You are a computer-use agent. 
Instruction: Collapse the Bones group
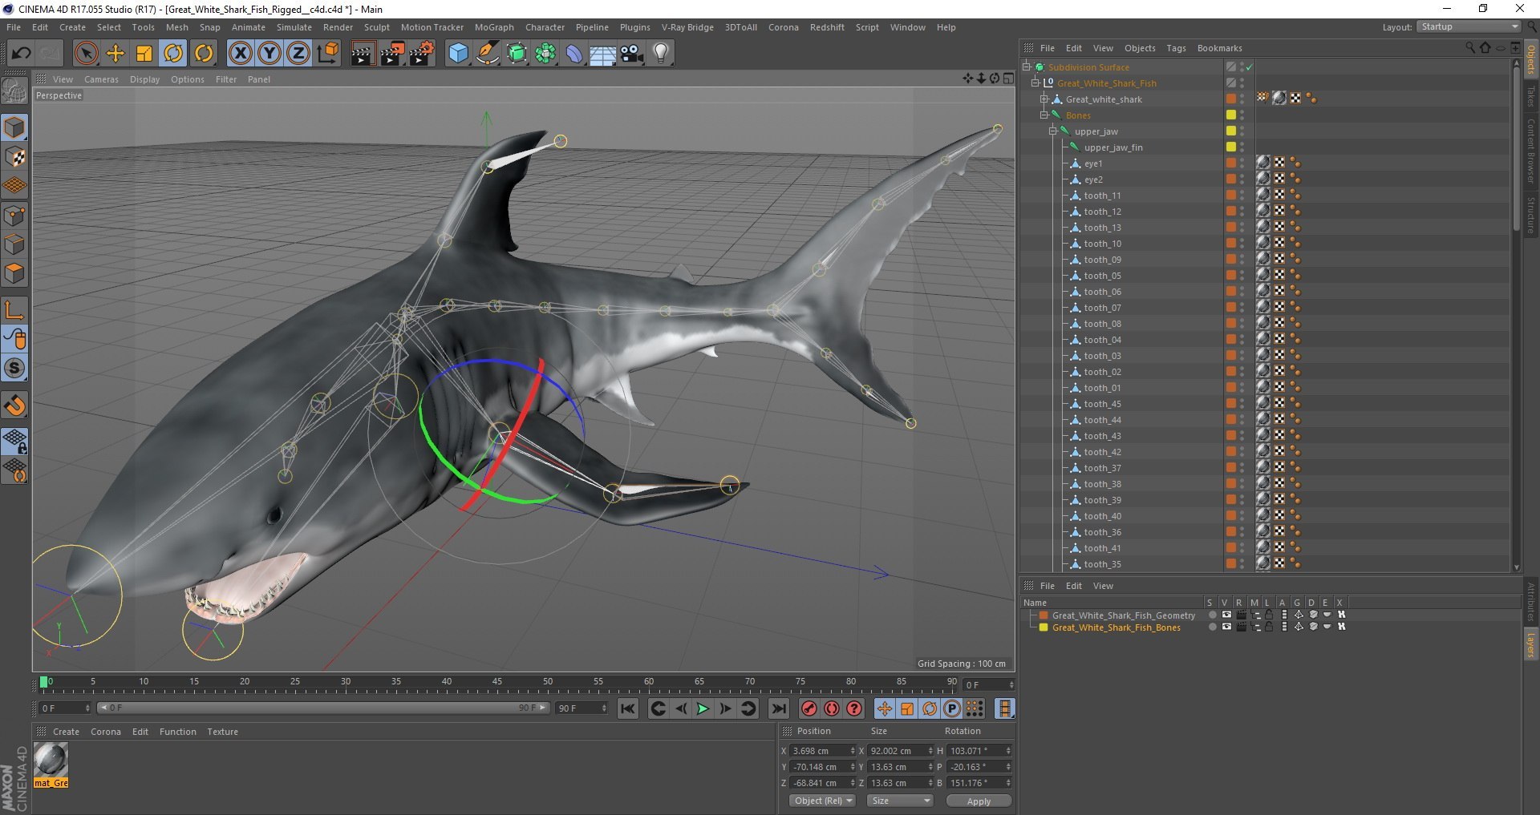(x=1044, y=115)
